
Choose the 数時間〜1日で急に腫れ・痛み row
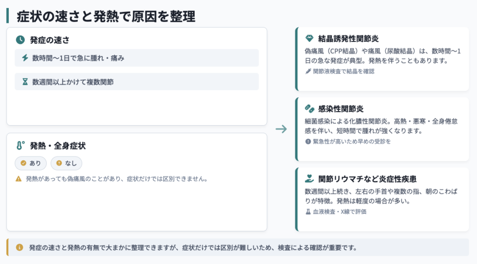pyautogui.click(x=137, y=58)
